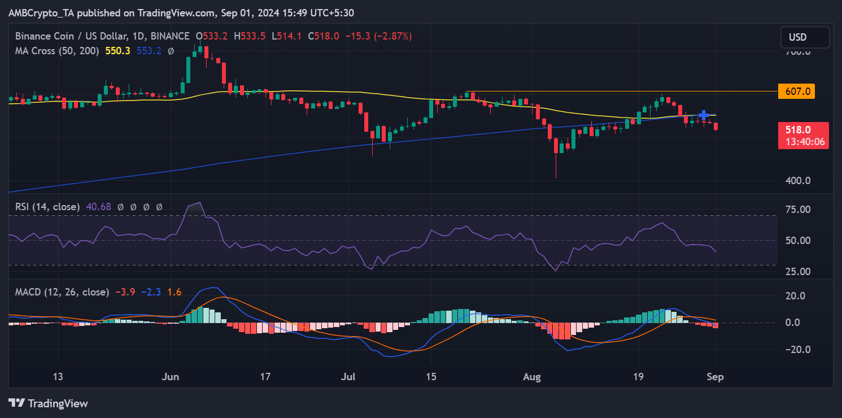Click the date label 19 on time axis
Image resolution: width=842 pixels, height=418 pixels.
coord(638,377)
